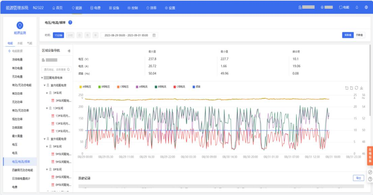The width and height of the screenshot is (373, 195).
Task: Collapse the 13#车间 tree node
Action: pyautogui.click(x=47, y=108)
